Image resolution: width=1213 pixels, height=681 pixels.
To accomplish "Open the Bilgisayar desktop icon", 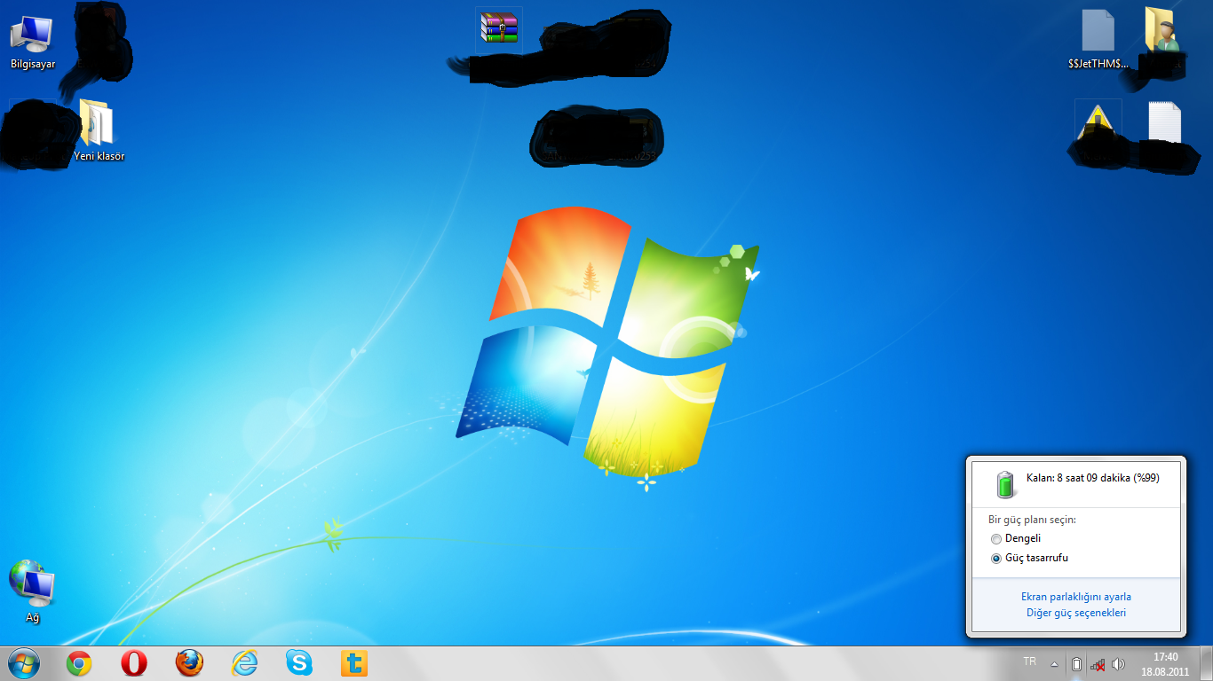I will pyautogui.click(x=32, y=43).
